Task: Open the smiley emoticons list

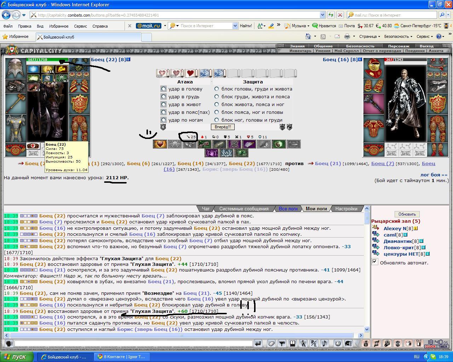Action: pyautogui.click(x=338, y=343)
